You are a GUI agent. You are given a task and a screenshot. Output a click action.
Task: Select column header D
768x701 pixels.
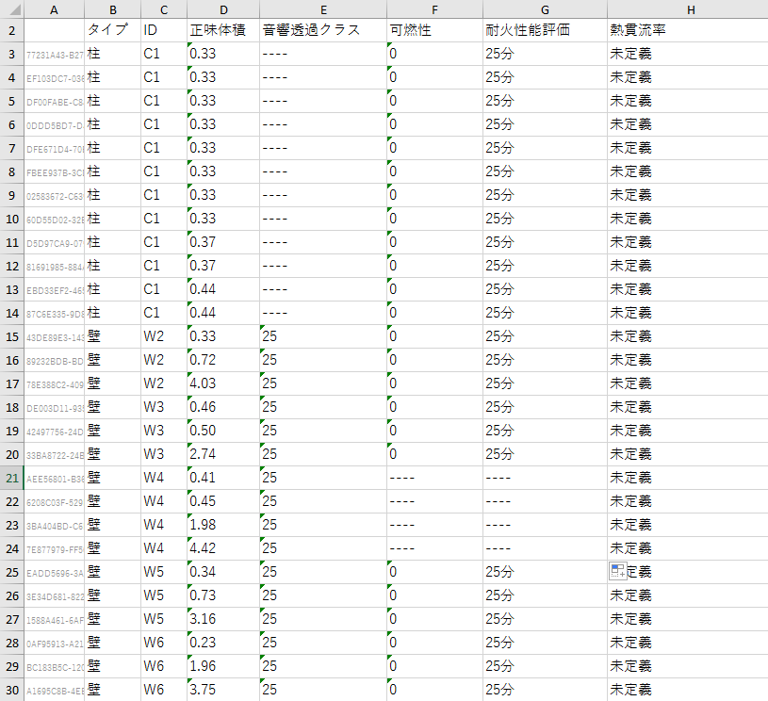pos(223,9)
